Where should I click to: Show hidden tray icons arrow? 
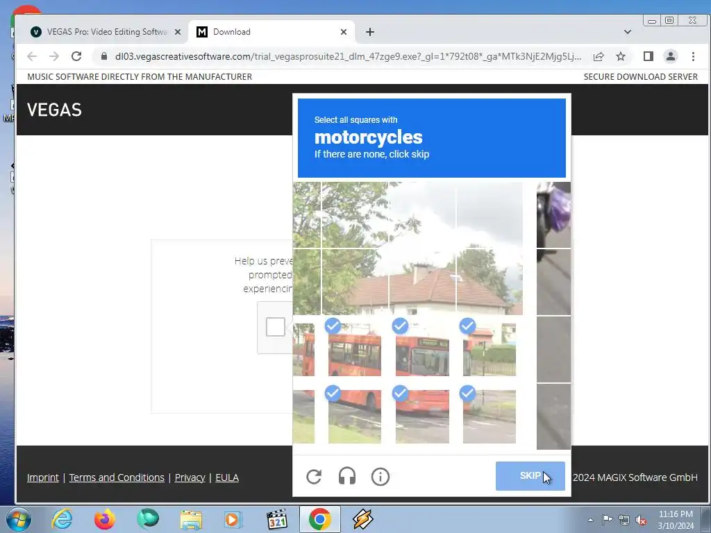click(590, 520)
